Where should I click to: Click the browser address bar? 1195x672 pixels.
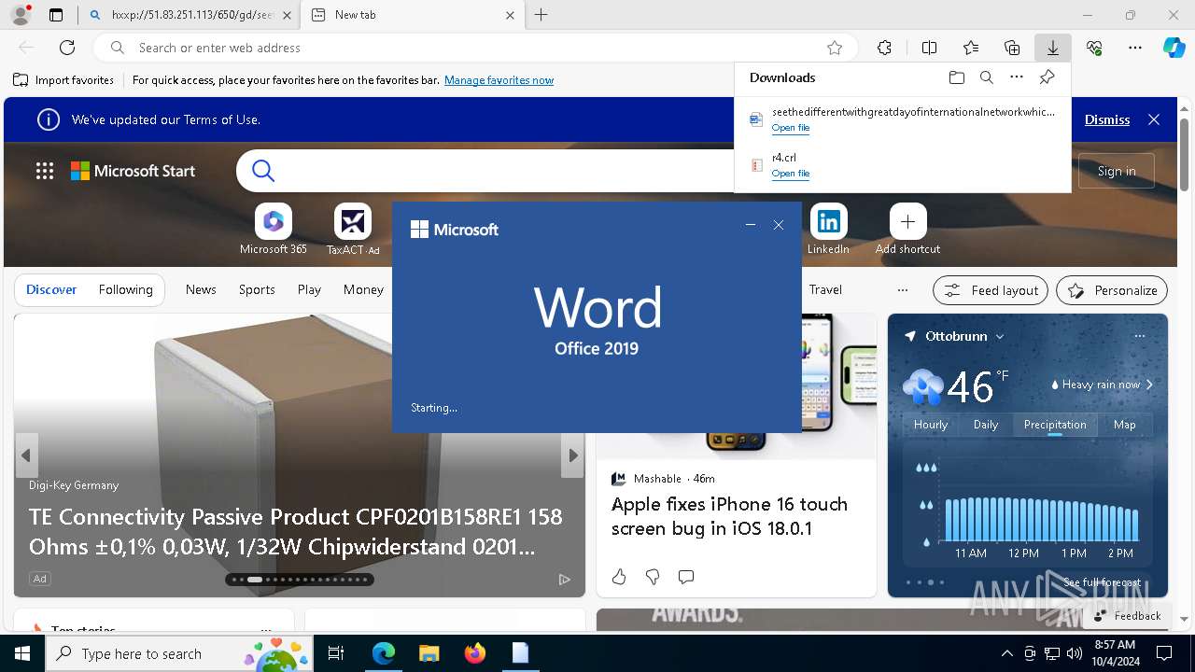(476, 48)
